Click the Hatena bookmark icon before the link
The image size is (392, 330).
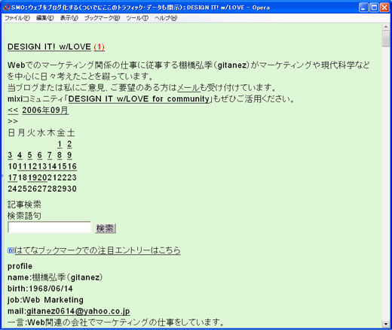(x=11, y=250)
